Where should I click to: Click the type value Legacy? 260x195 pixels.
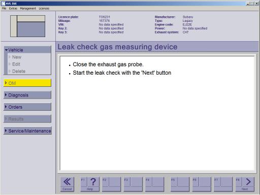pos(187,21)
